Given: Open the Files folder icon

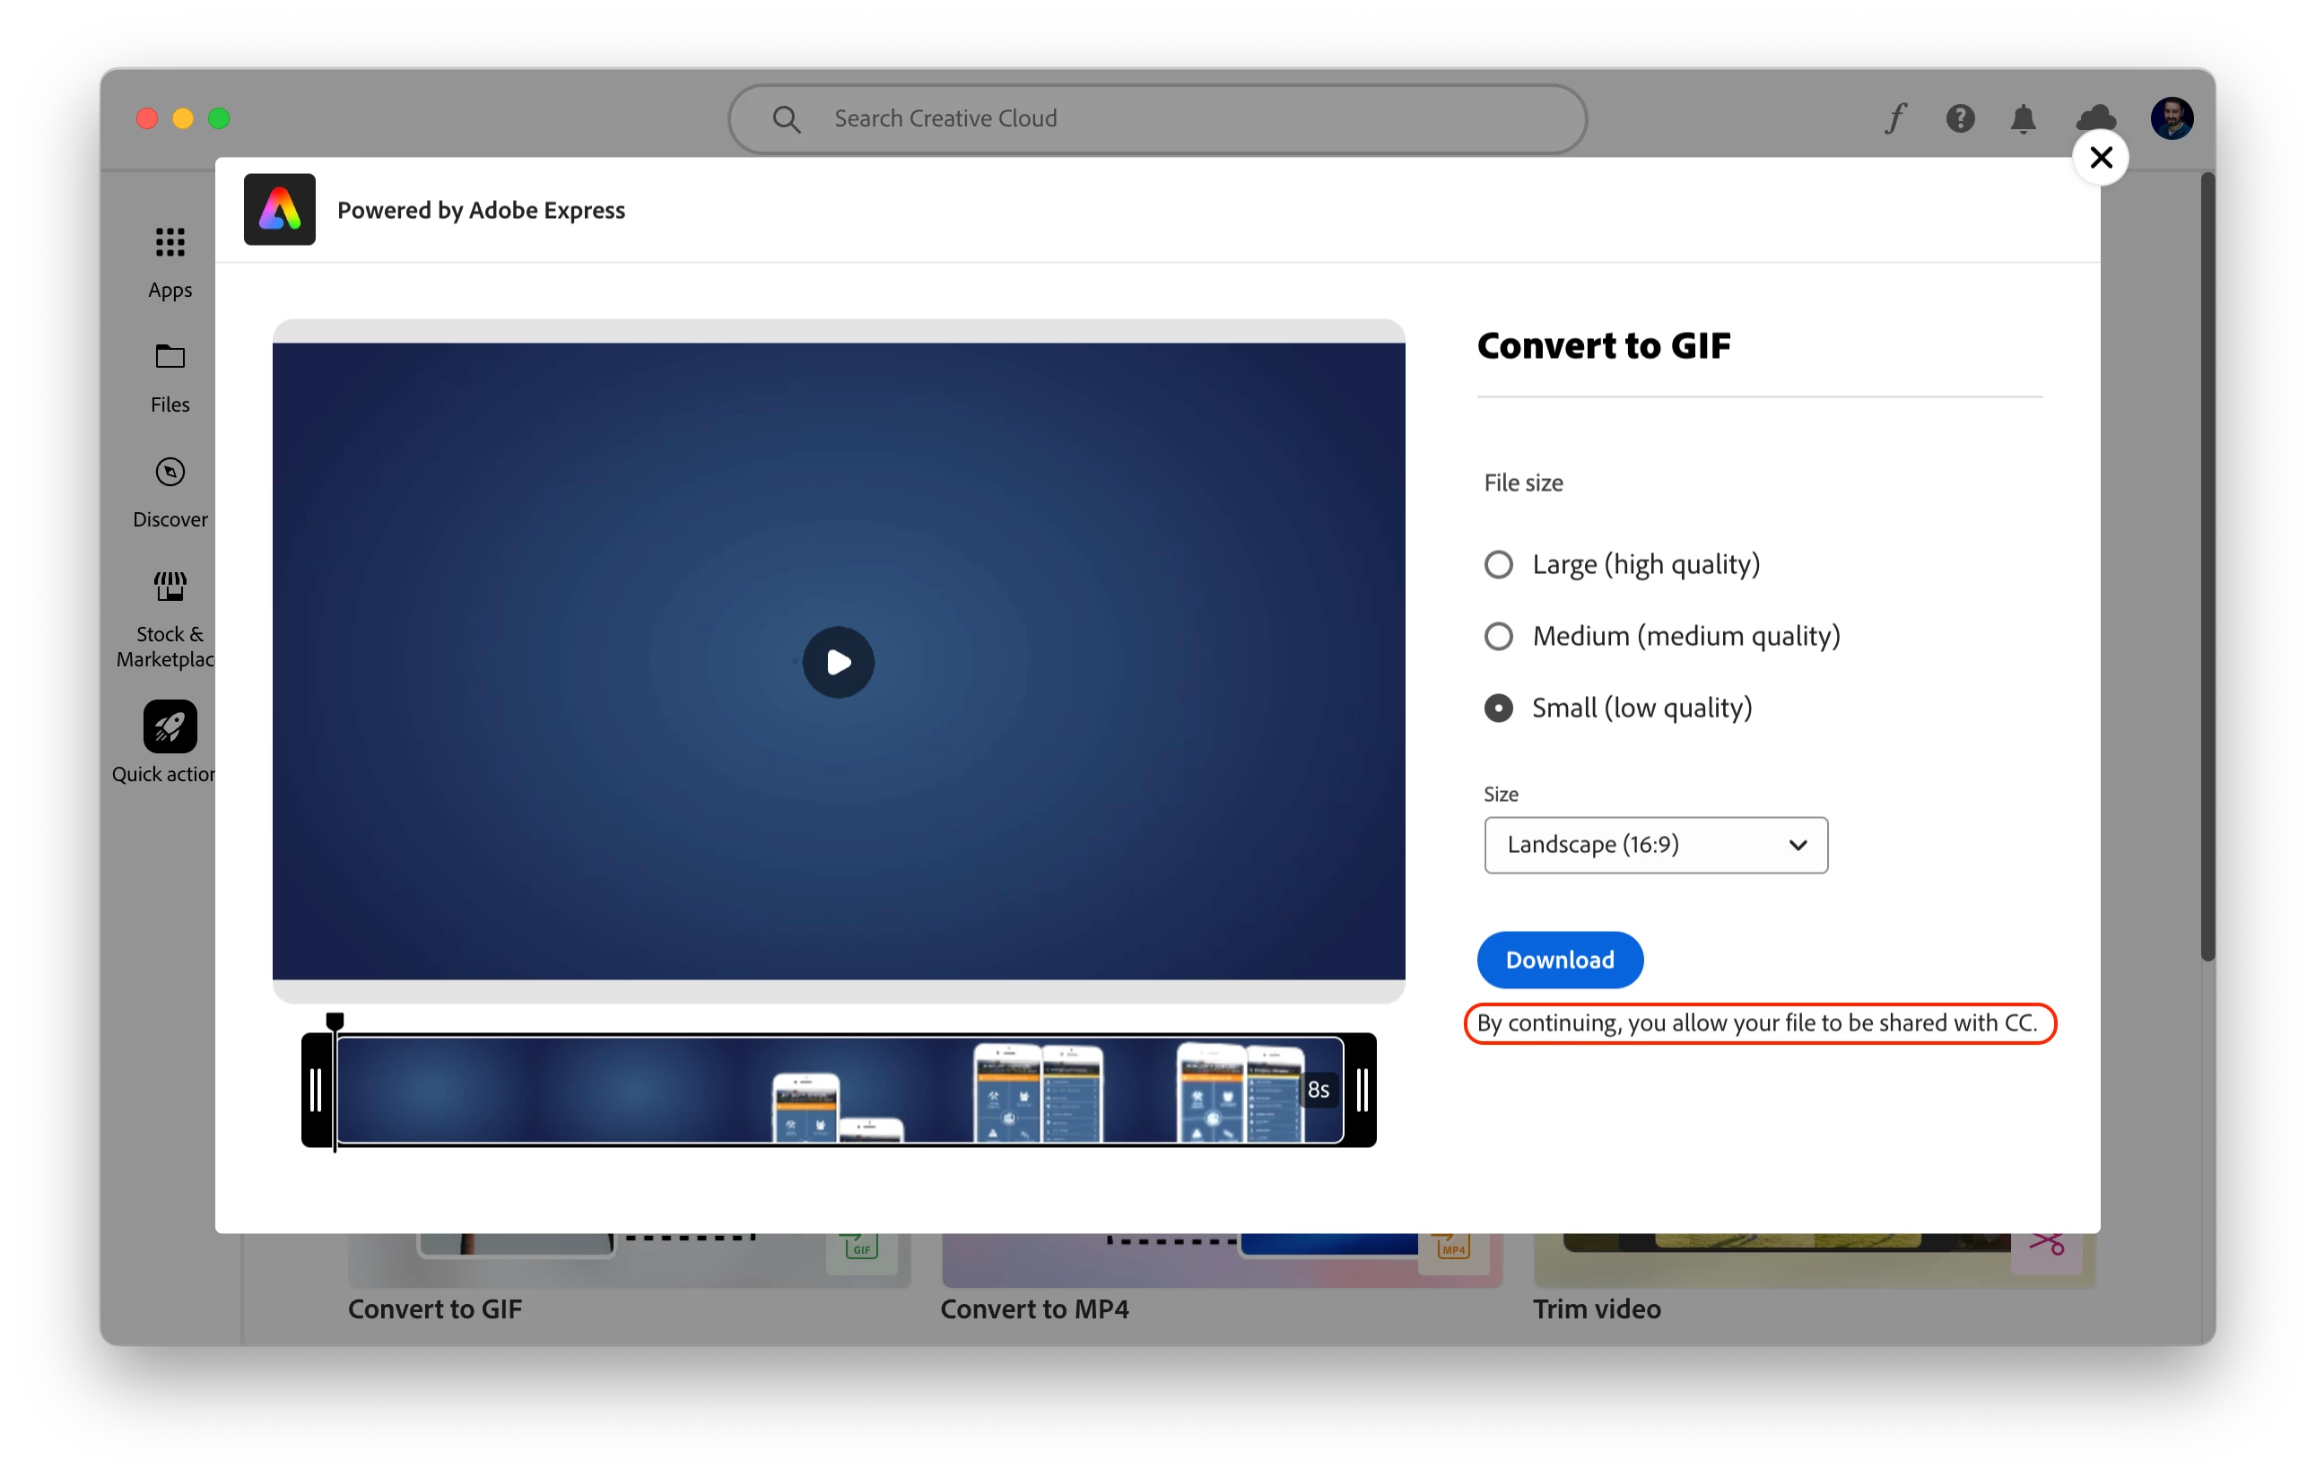Looking at the screenshot, I should click(x=170, y=357).
